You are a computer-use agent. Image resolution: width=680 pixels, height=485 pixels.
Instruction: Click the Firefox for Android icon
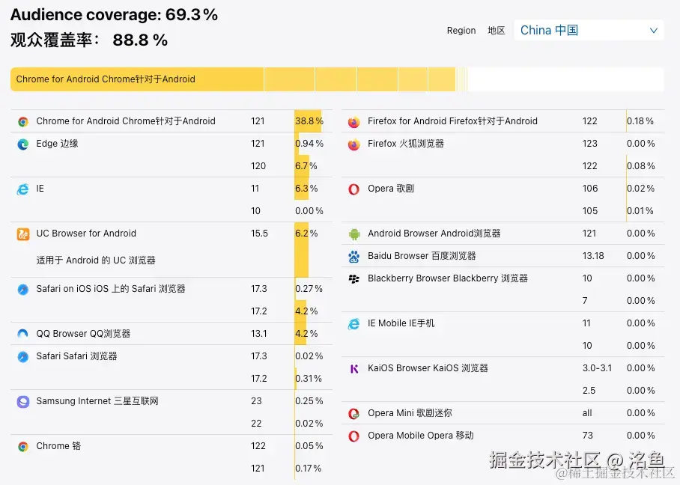click(x=354, y=122)
